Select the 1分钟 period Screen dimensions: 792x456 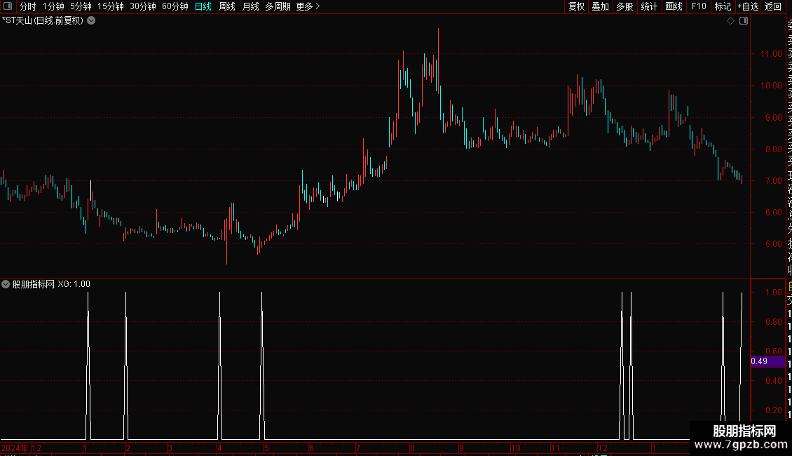tap(53, 6)
